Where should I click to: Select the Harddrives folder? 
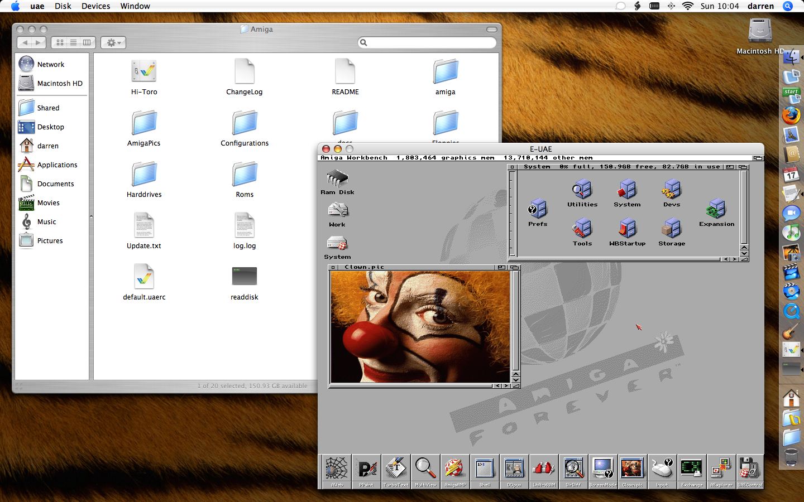click(144, 180)
